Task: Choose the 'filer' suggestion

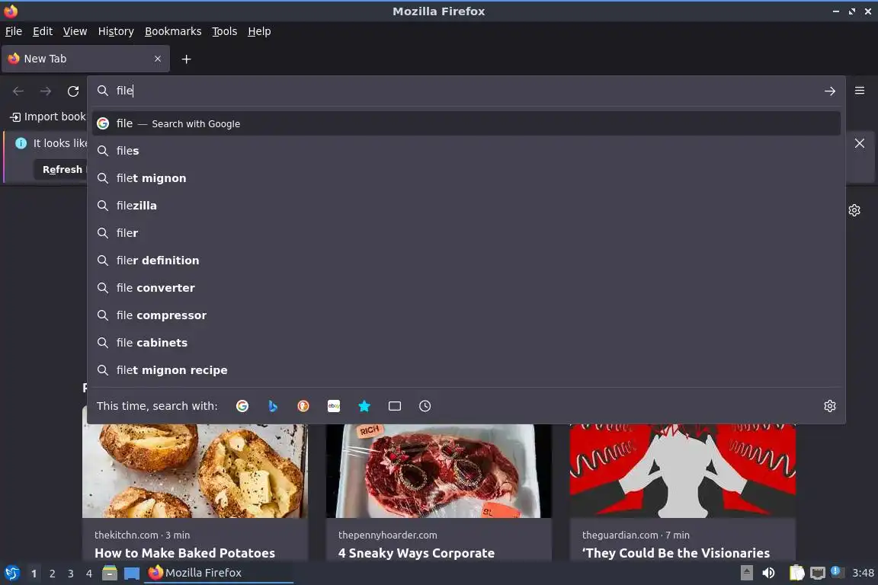Action: [x=466, y=233]
